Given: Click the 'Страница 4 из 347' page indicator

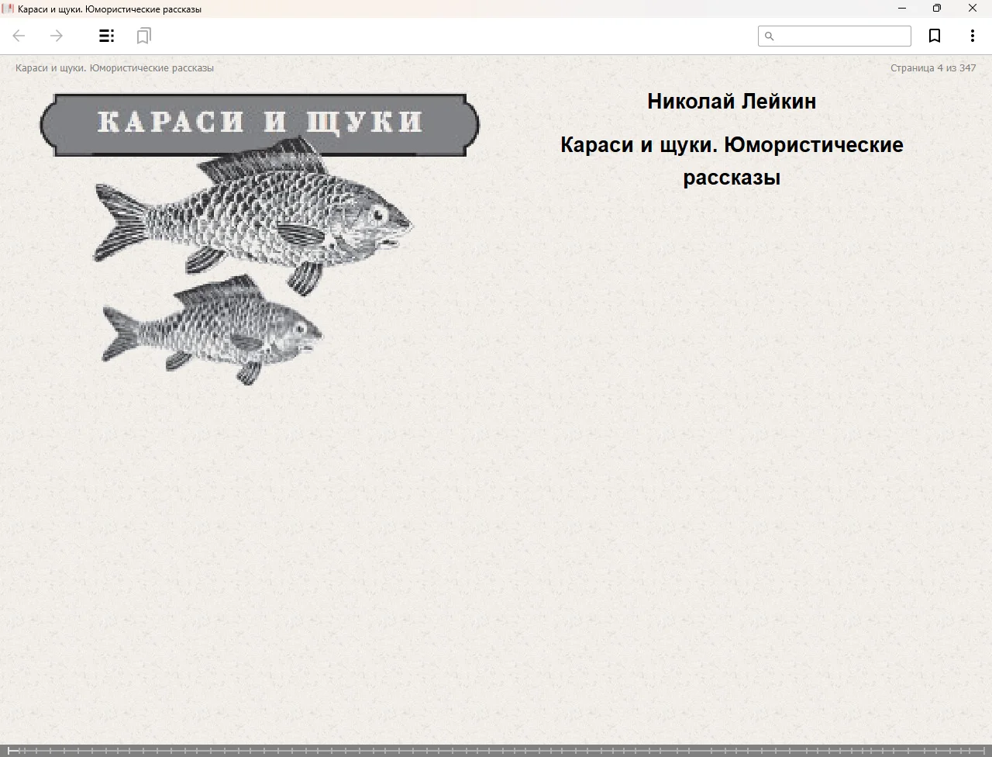Looking at the screenshot, I should [932, 67].
